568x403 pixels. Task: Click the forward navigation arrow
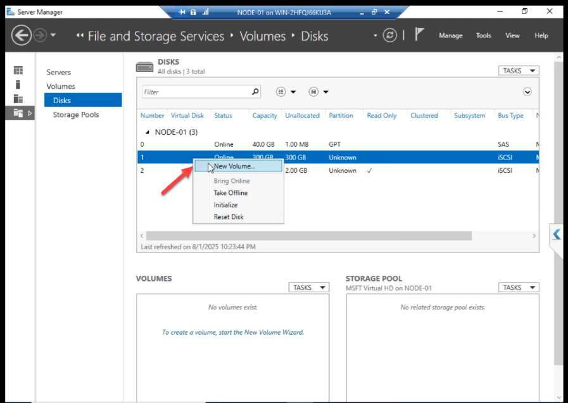(x=40, y=35)
